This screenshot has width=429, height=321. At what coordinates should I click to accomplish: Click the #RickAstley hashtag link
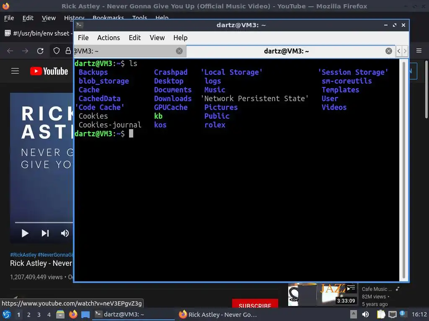23,255
